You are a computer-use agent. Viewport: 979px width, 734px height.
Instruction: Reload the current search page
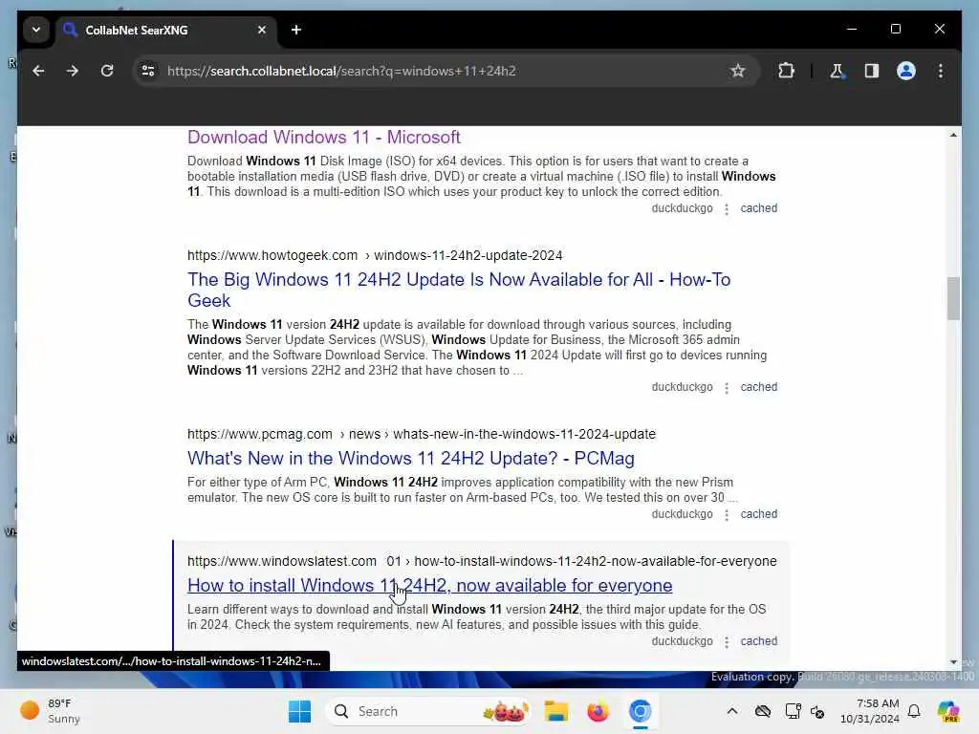(x=107, y=71)
